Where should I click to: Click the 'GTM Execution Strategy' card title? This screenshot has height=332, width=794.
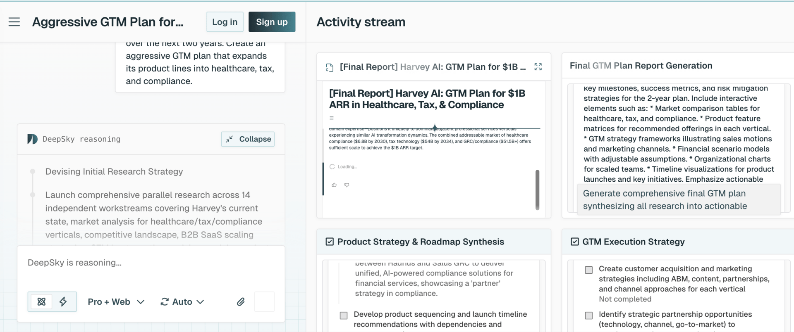tap(634, 242)
